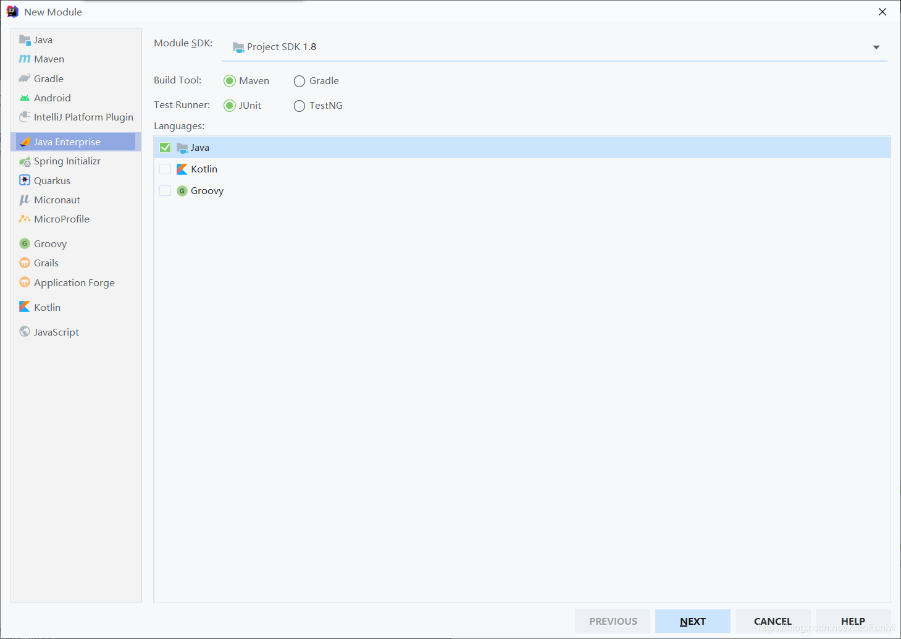Click the Quarkus icon
Viewport: 901px width, 639px height.
coord(25,180)
